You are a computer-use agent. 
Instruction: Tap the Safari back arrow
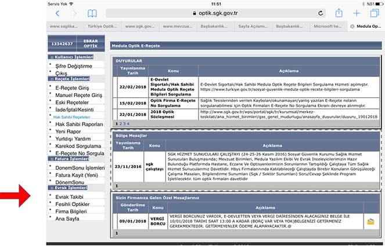[x=57, y=13]
